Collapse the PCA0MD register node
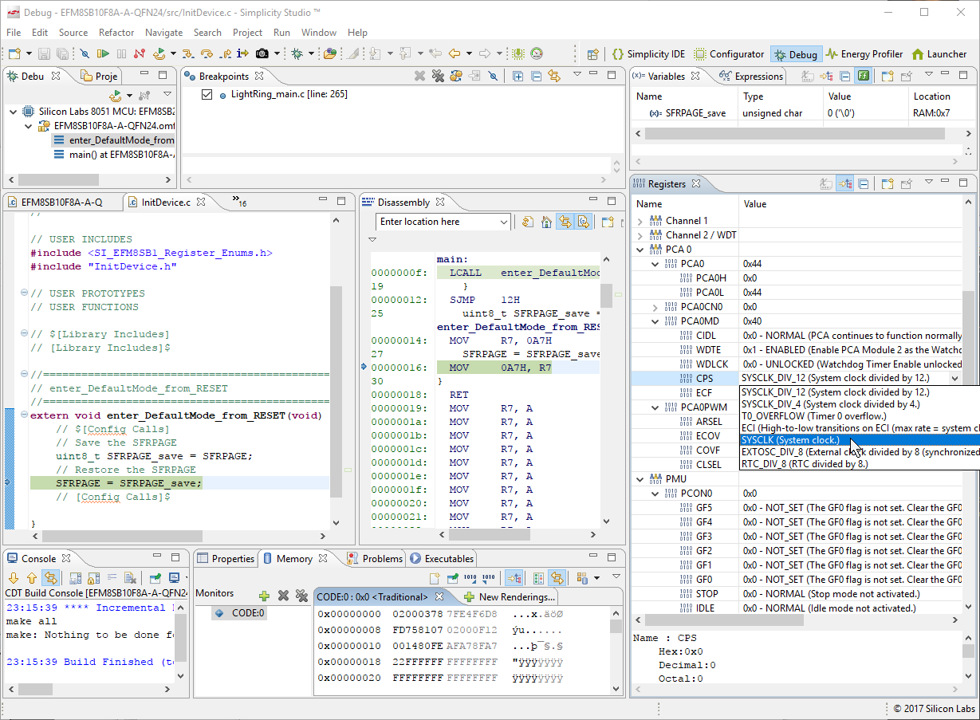The height and width of the screenshot is (720, 980). [655, 321]
